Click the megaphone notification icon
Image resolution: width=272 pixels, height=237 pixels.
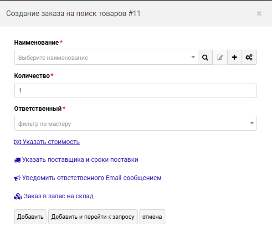(x=17, y=178)
